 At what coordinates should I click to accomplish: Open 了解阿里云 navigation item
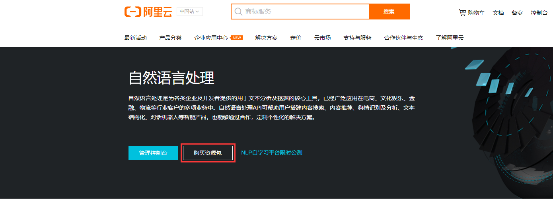click(450, 38)
